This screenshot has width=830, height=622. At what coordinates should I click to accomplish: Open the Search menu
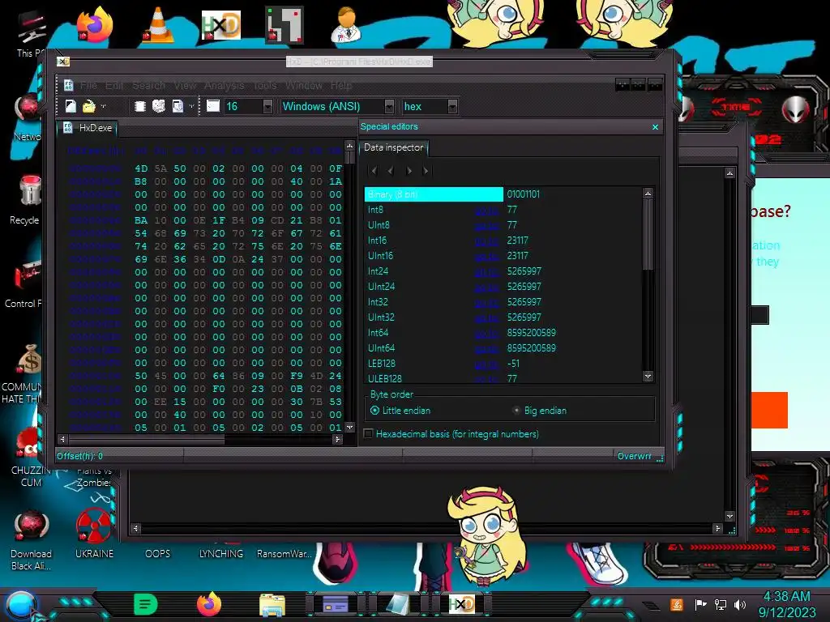149,85
